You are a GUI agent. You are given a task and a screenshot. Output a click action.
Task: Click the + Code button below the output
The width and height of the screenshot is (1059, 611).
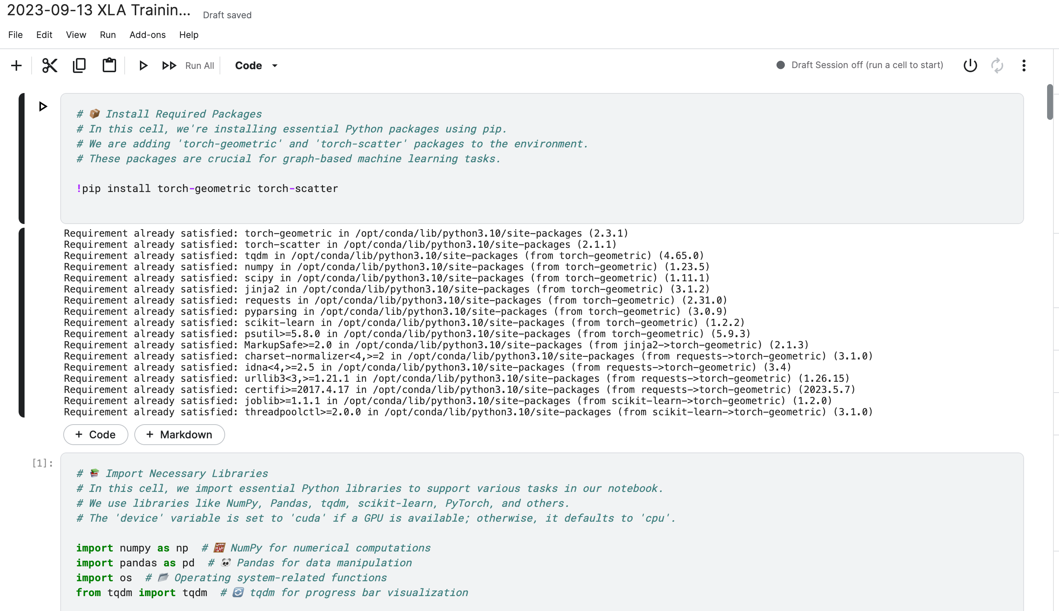point(96,435)
